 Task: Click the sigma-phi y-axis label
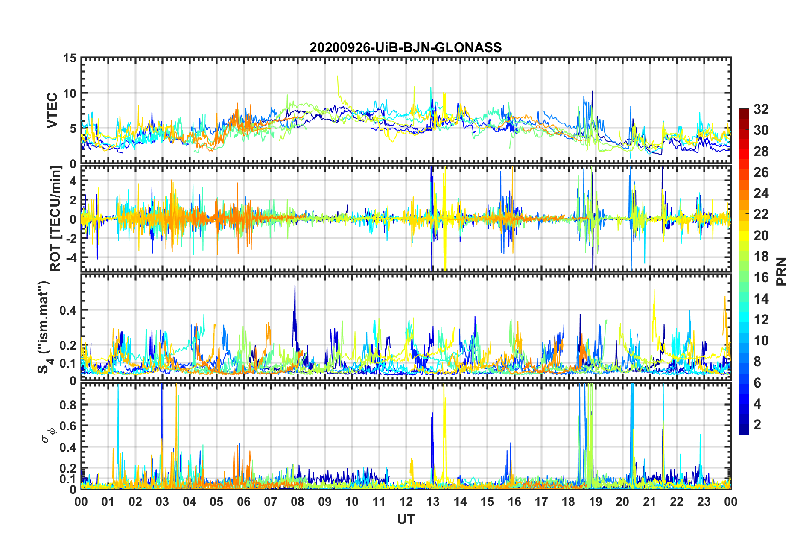pos(48,435)
